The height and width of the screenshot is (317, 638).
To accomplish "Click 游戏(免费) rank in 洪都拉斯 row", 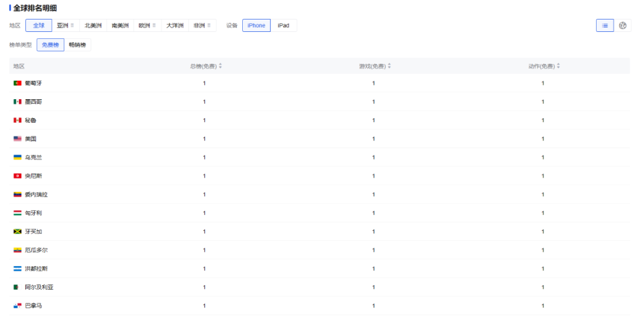I will coord(373,269).
